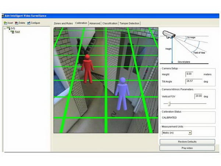Select the Test item in tree
The image size is (221, 166).
point(17,32)
